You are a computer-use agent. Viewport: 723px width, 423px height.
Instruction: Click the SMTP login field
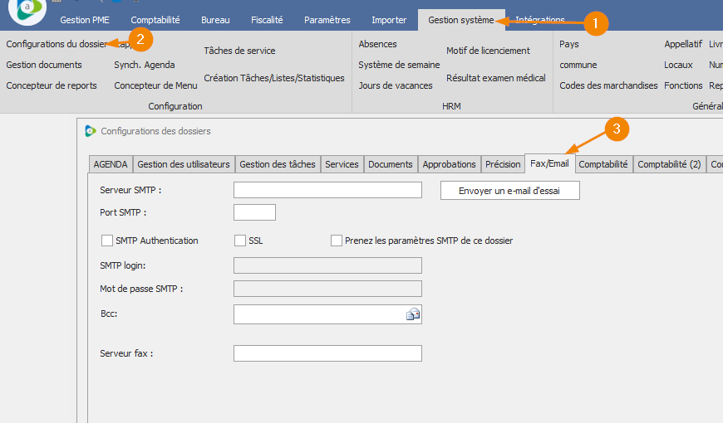[327, 265]
